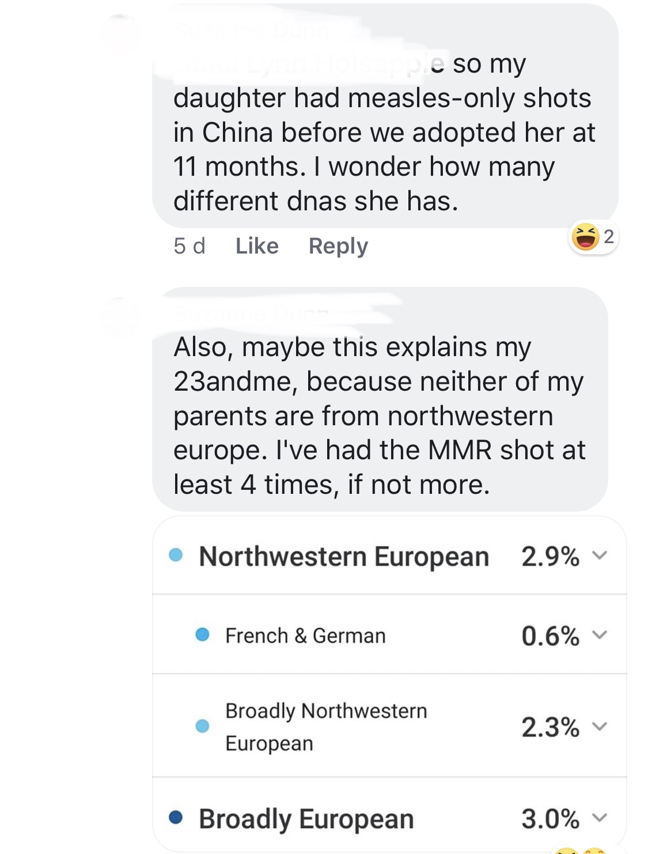Screen dimensions: 648x854
Task: Click the dark blue Broadly European dot
Action: 176,818
